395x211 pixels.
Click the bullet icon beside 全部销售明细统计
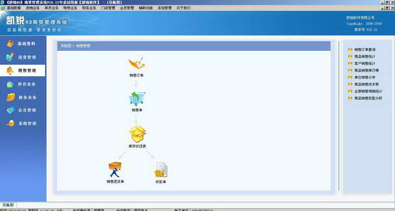[350, 91]
